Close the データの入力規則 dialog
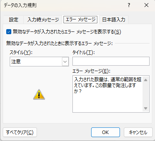 [x=146, y=5]
